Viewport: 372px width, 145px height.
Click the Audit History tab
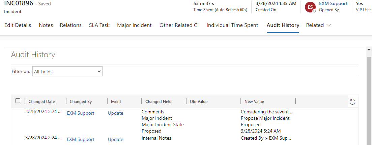(x=283, y=25)
